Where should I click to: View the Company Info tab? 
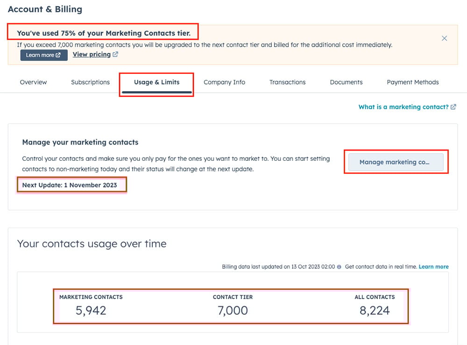(x=224, y=82)
